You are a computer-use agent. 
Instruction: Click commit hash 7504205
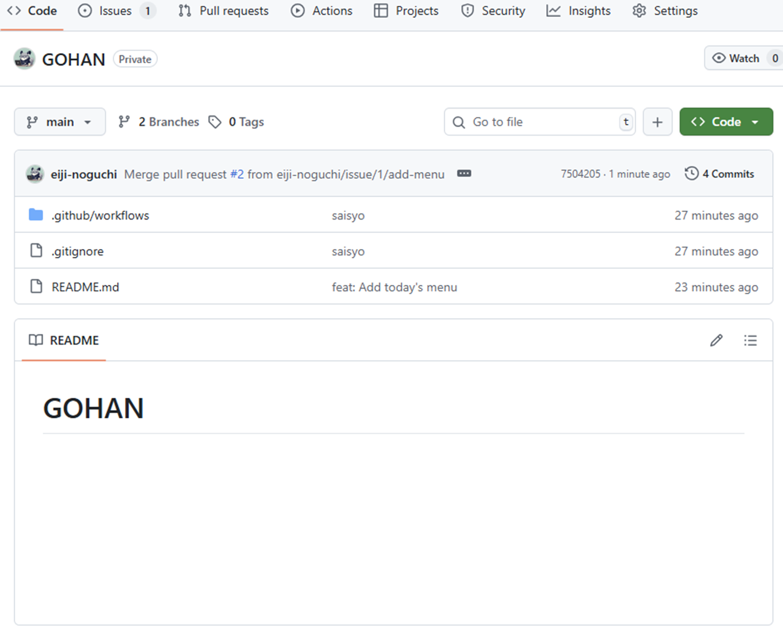(x=580, y=174)
